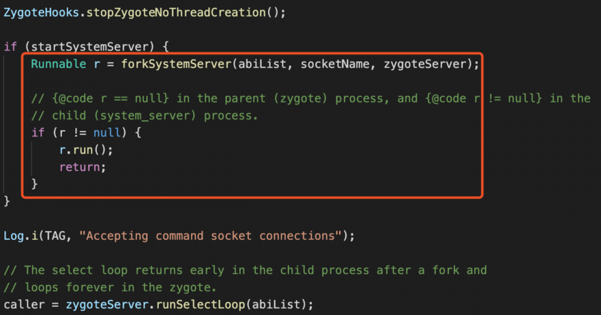
Task: Click the null keyword in "if (r != null)"
Action: click(107, 133)
